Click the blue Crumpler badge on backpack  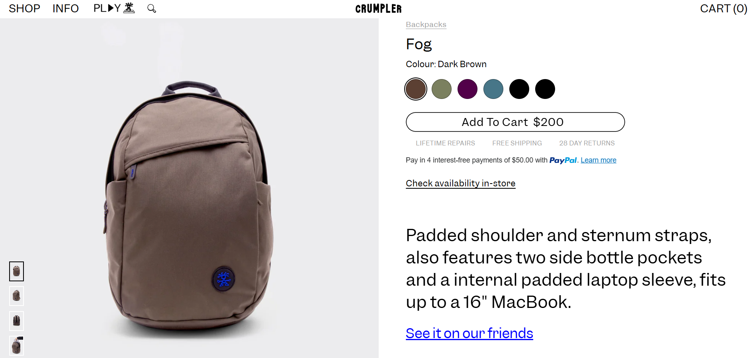click(x=223, y=279)
